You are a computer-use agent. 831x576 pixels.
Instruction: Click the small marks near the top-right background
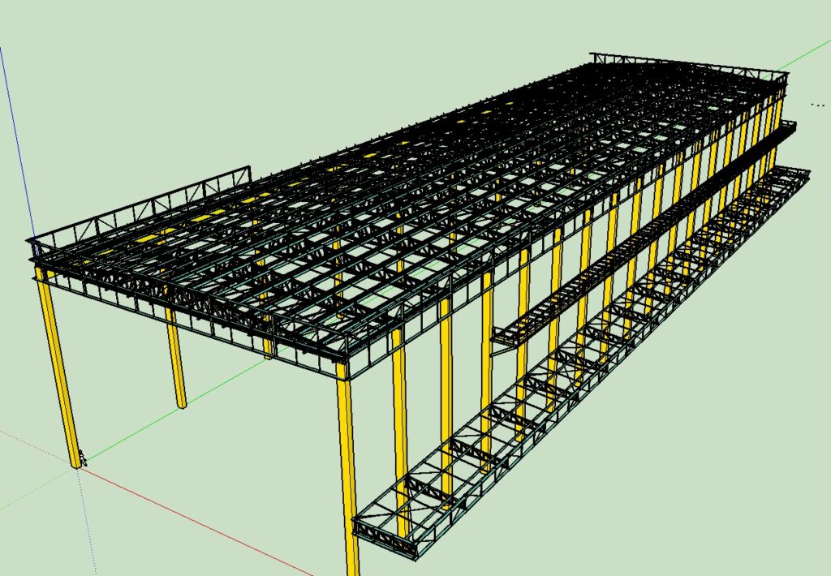818,103
